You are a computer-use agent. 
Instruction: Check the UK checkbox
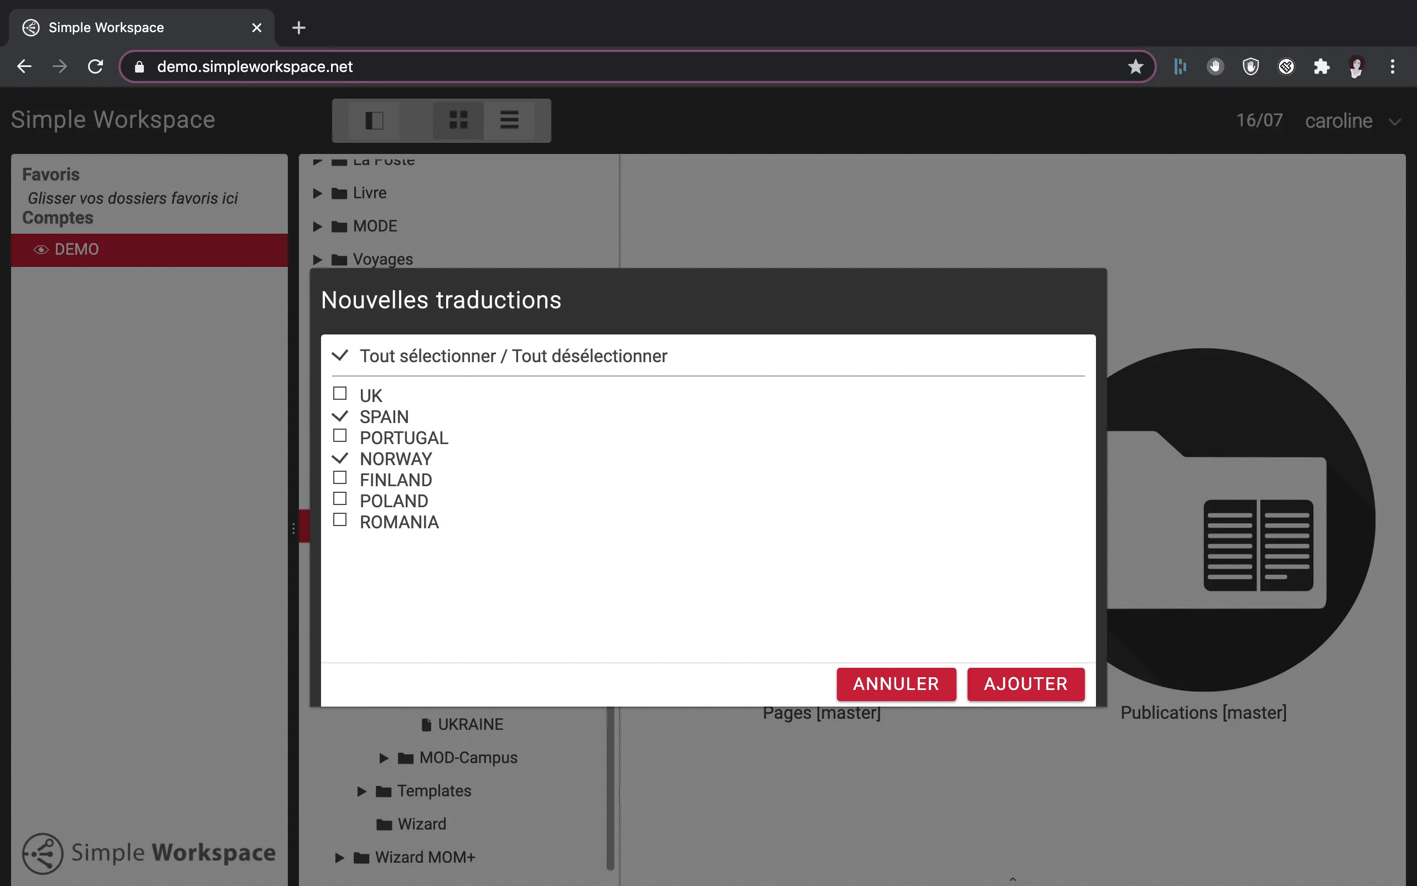coord(340,393)
